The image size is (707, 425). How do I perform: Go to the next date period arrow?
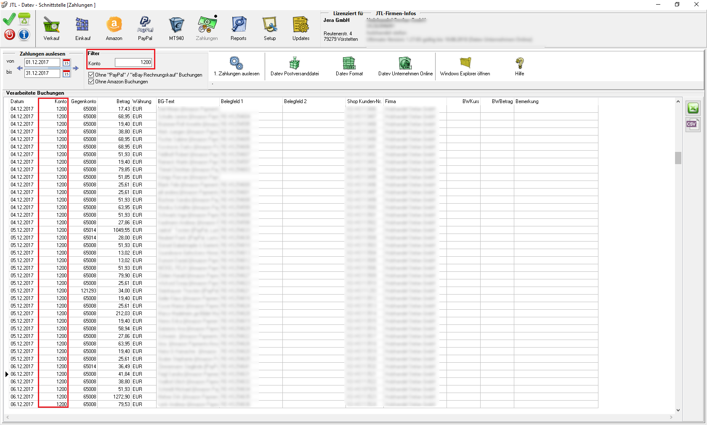[x=76, y=68]
